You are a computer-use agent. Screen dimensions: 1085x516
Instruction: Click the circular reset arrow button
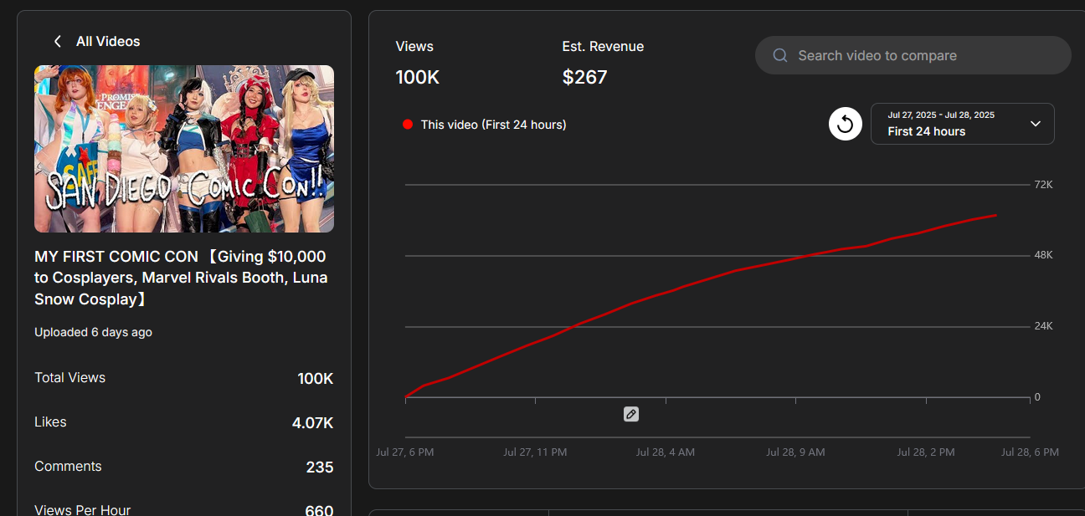click(x=846, y=124)
